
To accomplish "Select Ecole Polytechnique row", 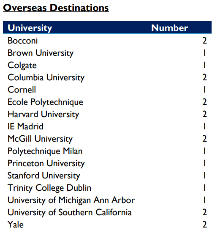I will (107, 102).
